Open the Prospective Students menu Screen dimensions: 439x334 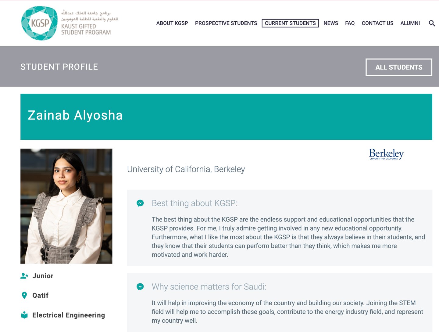coord(226,23)
